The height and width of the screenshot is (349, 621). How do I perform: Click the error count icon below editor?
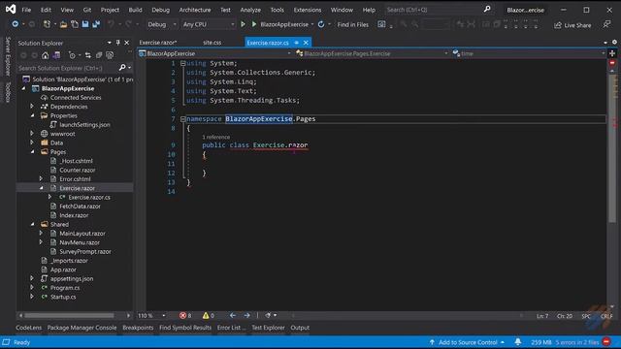click(183, 315)
